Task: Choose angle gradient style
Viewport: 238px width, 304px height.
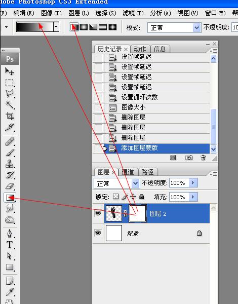Action: coord(93,27)
